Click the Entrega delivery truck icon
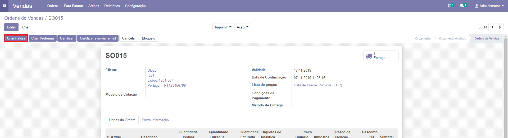The height and width of the screenshot is (138, 508). click(x=369, y=56)
